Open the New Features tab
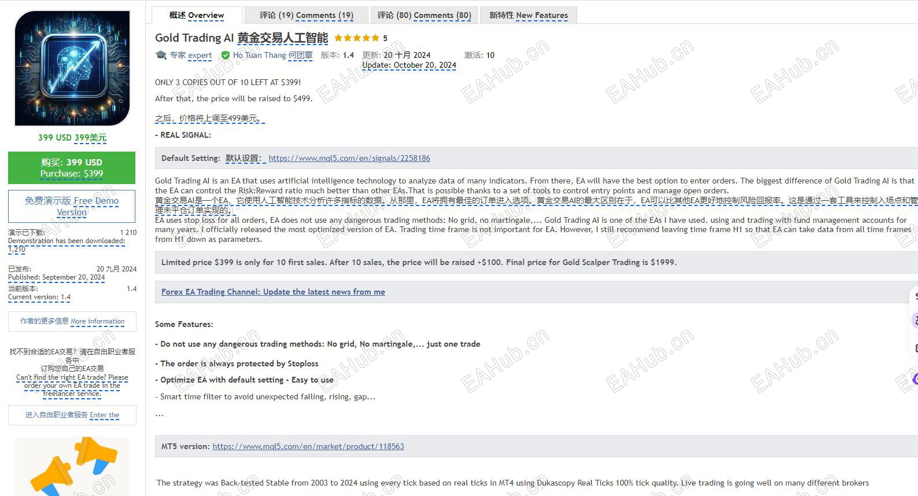This screenshot has width=918, height=496. point(528,15)
